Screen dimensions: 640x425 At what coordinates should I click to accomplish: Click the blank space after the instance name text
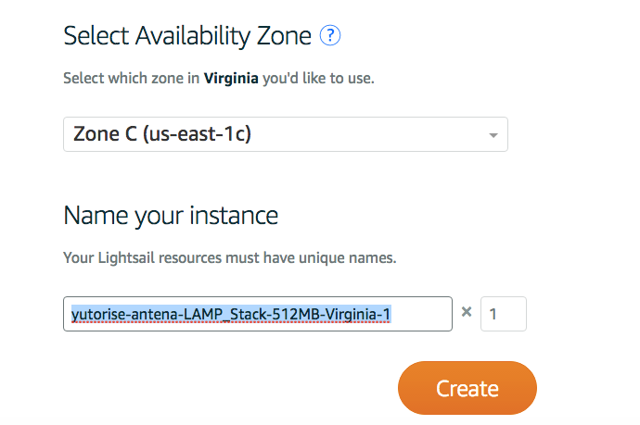point(422,314)
